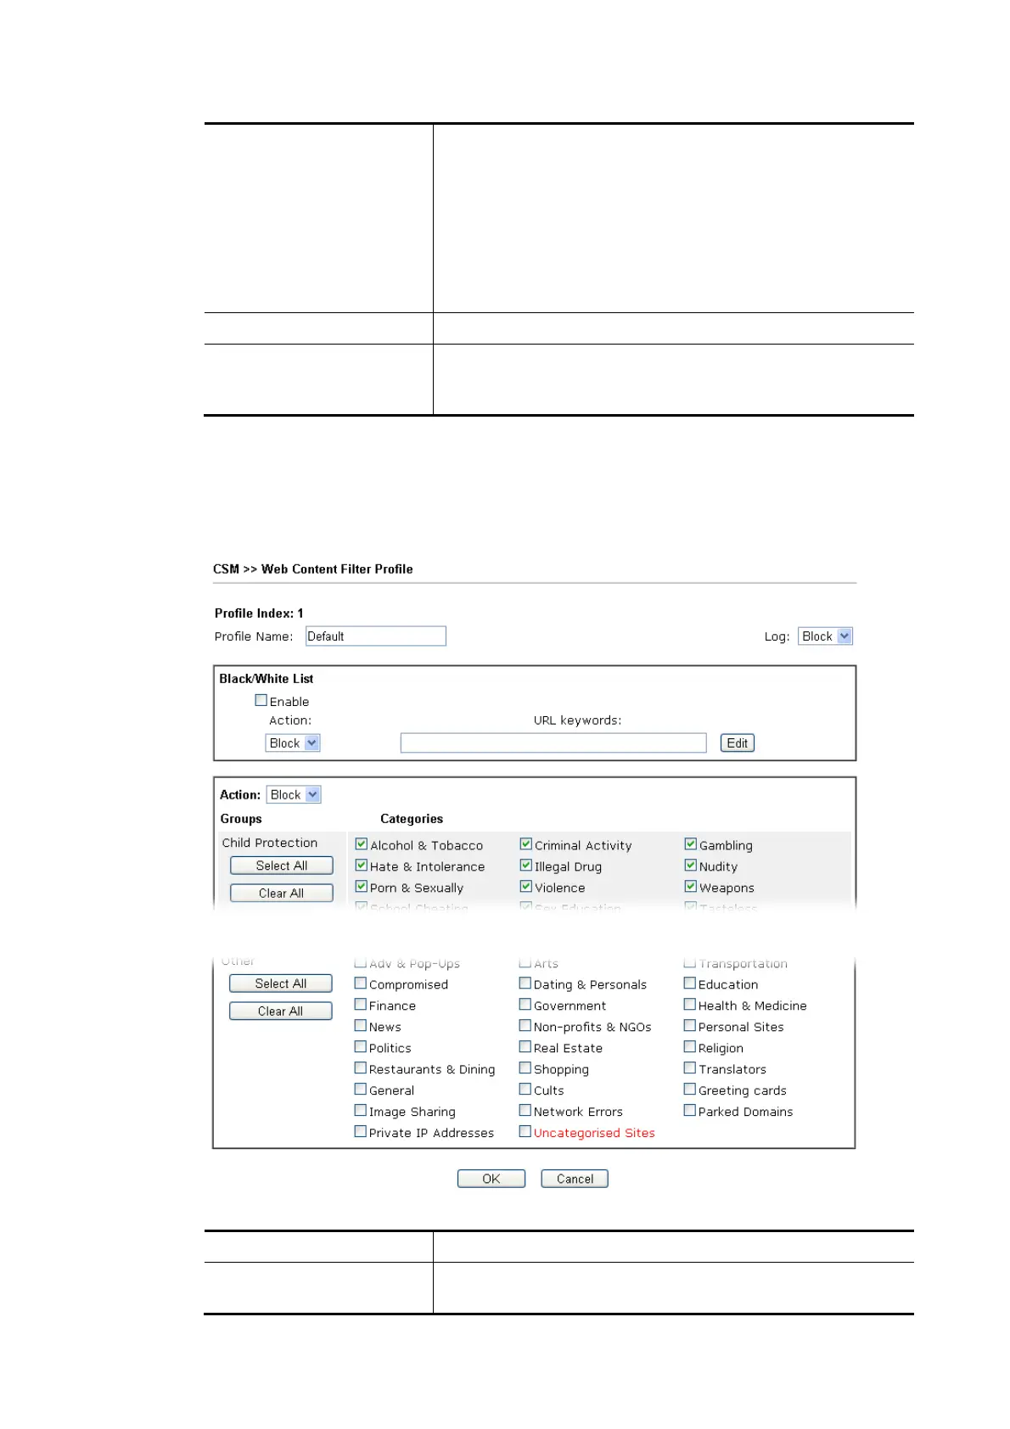Uncheck Criminal Activity category
Image resolution: width=1010 pixels, height=1429 pixels.
coord(526,844)
